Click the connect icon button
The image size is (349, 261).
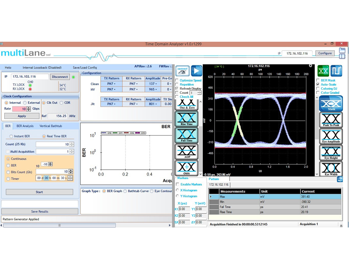click(x=182, y=71)
